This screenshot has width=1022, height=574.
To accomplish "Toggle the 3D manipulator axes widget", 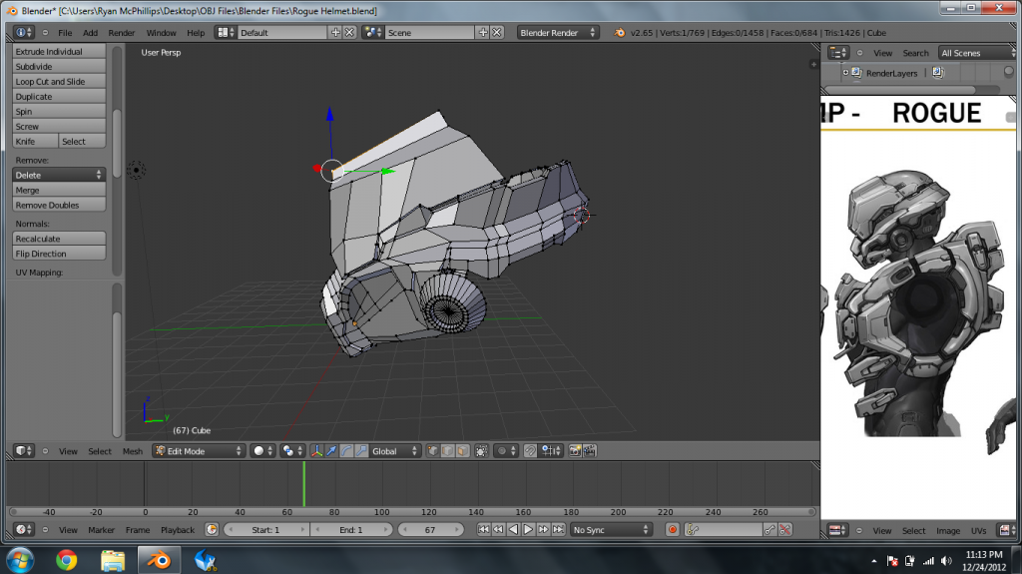I will tap(316, 451).
